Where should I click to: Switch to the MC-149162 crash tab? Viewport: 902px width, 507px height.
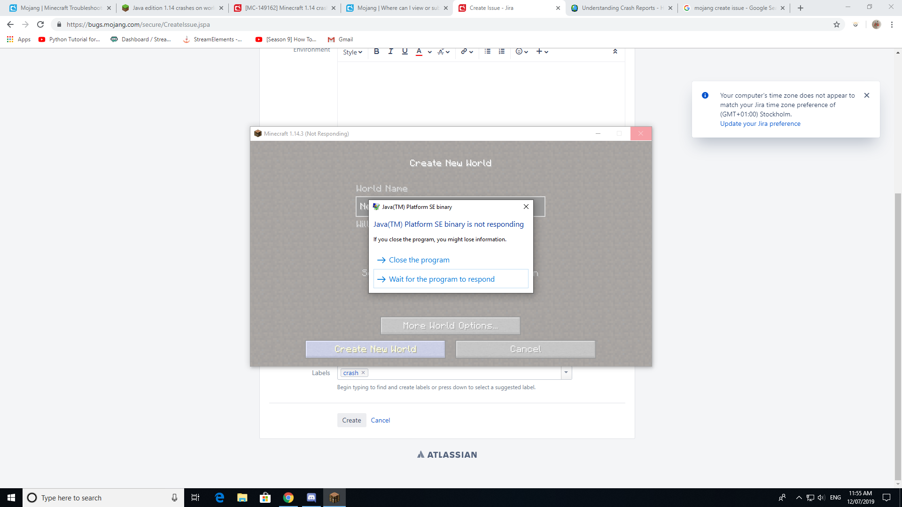pyautogui.click(x=282, y=8)
